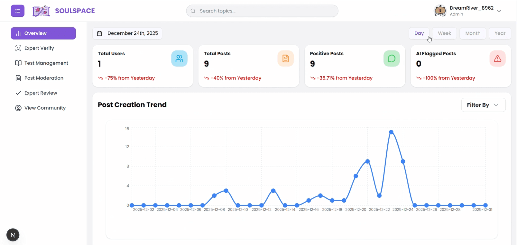The height and width of the screenshot is (245, 517).
Task: Click the chart's final data point above 2025-12-31
Action: click(485, 205)
